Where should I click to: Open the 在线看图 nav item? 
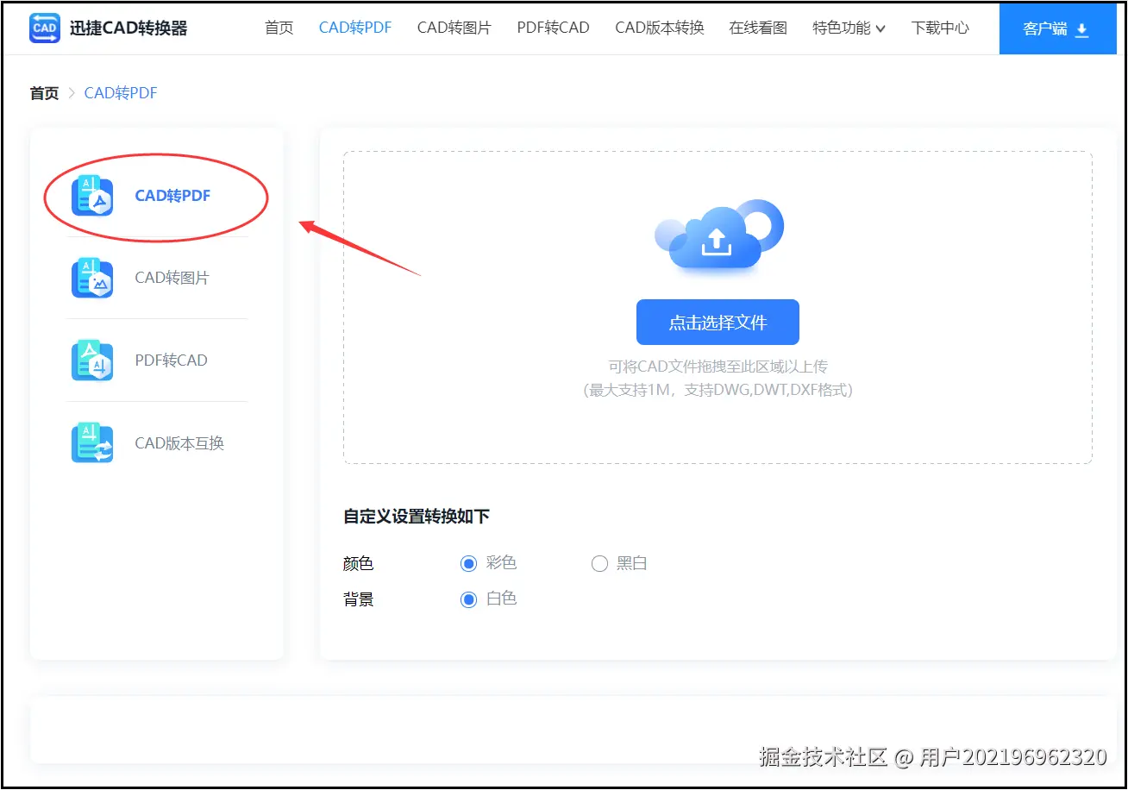[x=758, y=28]
